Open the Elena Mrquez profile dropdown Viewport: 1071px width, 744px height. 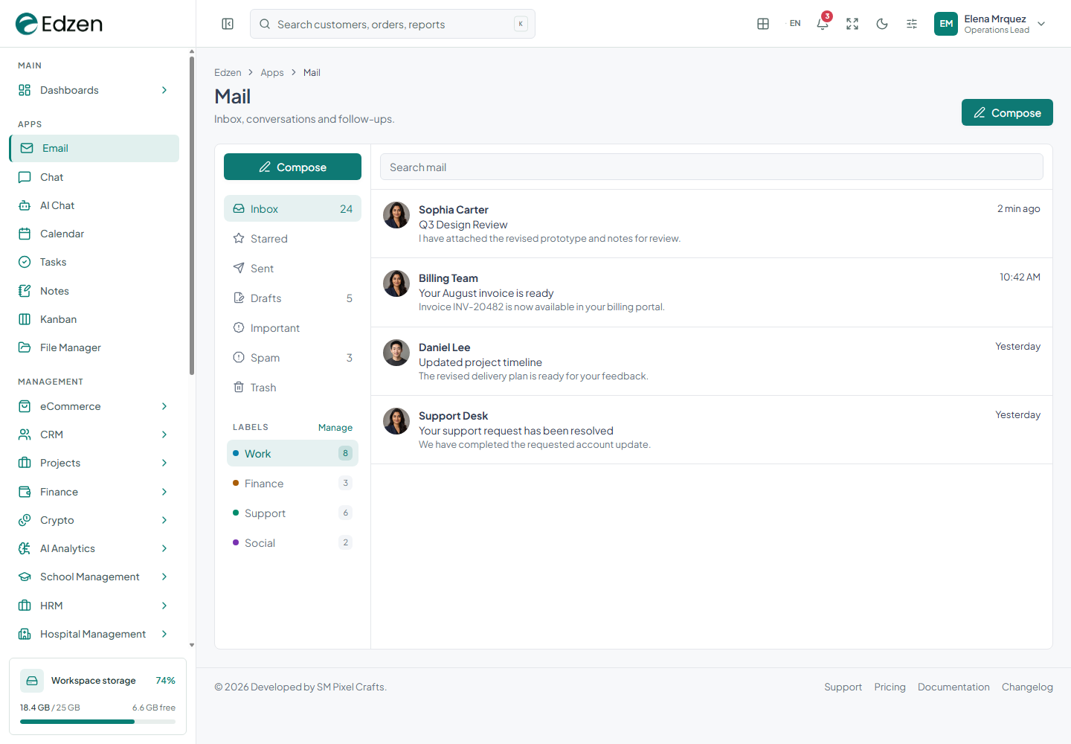point(991,24)
